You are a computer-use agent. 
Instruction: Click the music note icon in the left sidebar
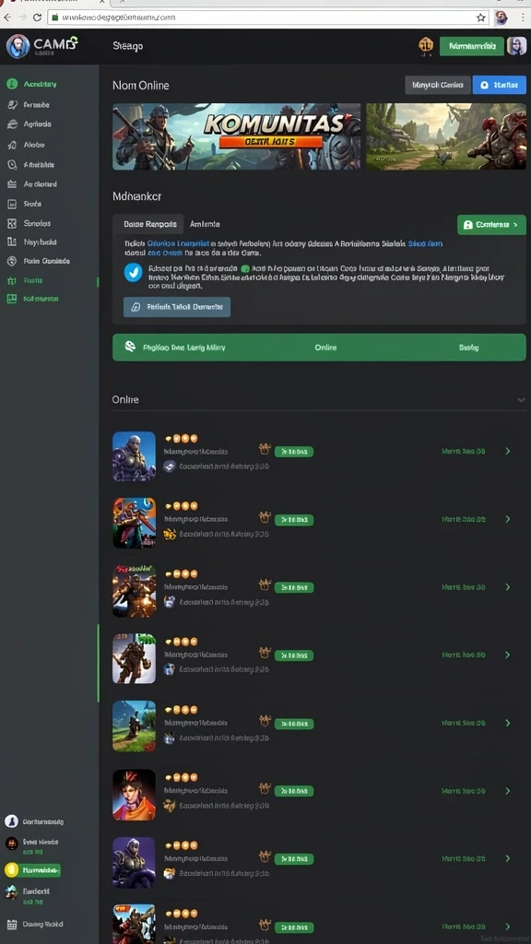pyautogui.click(x=12, y=145)
